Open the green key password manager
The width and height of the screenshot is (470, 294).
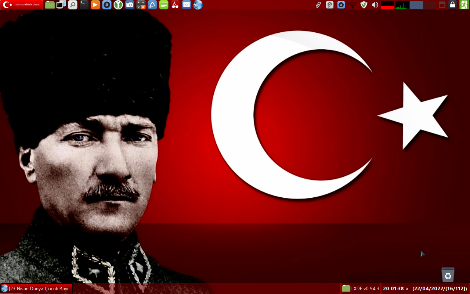[x=118, y=5]
